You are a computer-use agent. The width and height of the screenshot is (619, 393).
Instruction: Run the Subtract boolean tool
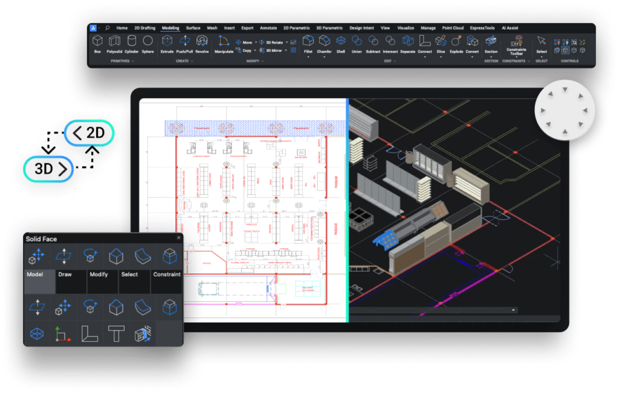pos(373,43)
